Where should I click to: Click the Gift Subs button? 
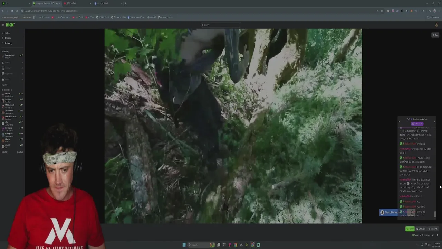421,229
